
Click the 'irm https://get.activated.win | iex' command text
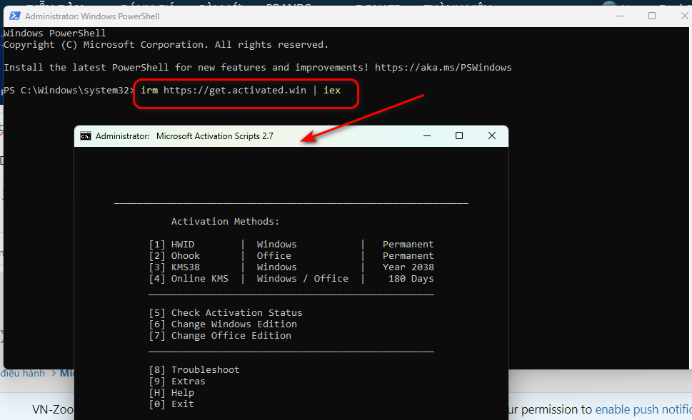241,91
